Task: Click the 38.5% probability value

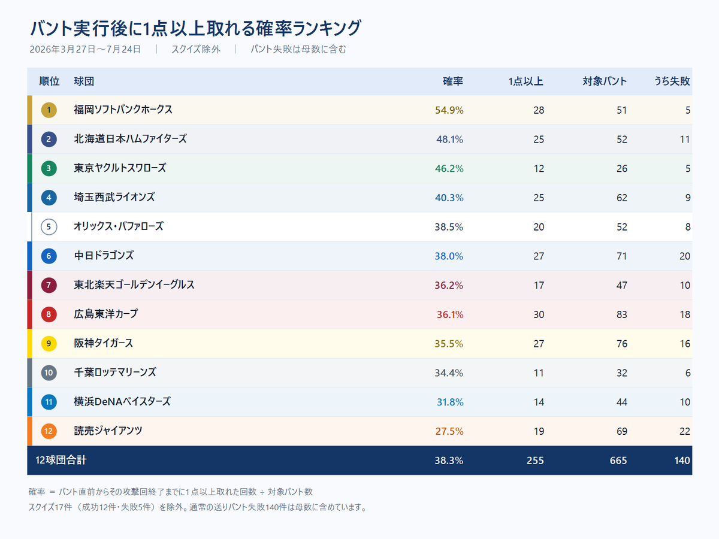Action: tap(449, 227)
